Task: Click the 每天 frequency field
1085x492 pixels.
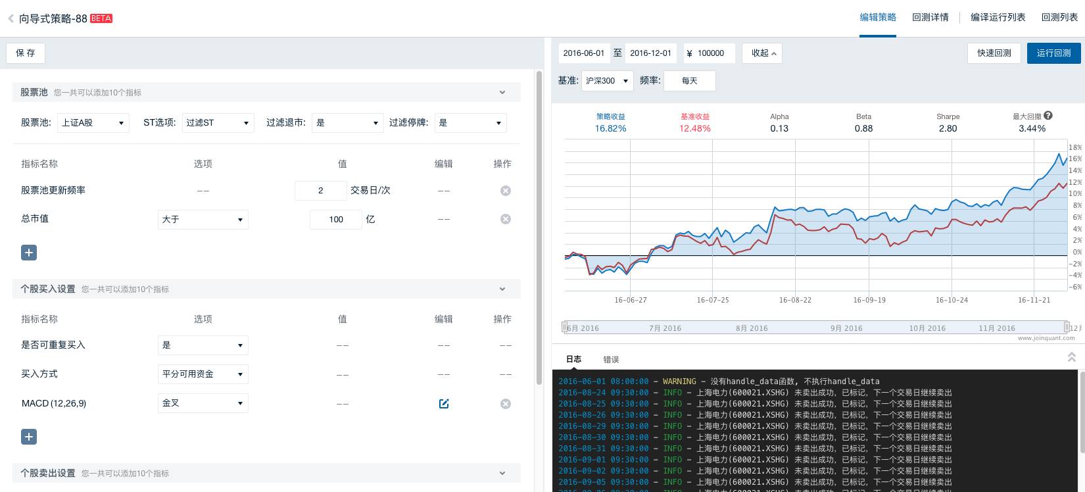Action: point(690,81)
